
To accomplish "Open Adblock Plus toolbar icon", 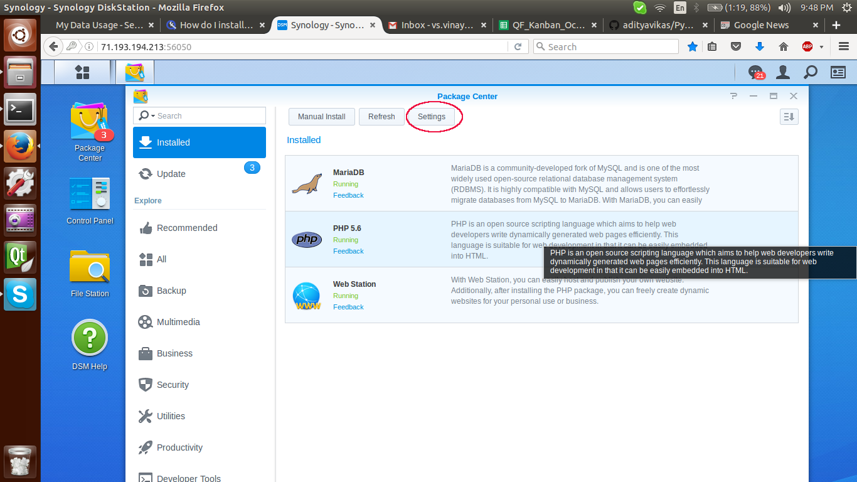I will pyautogui.click(x=808, y=46).
